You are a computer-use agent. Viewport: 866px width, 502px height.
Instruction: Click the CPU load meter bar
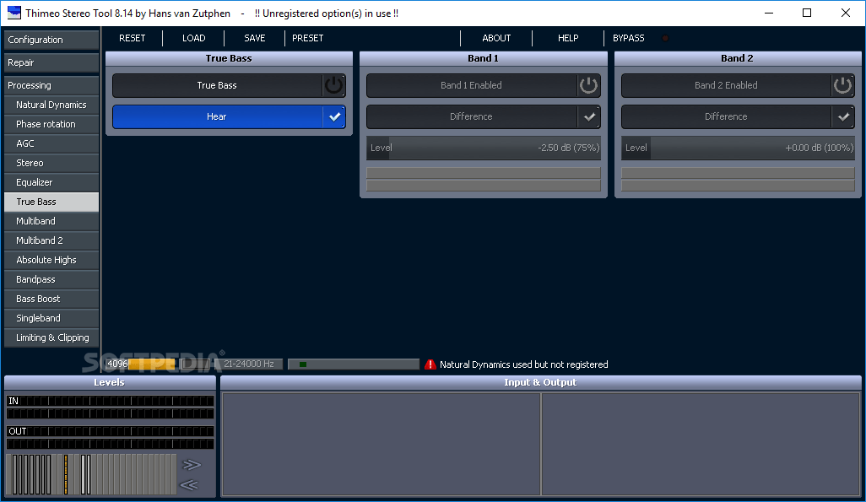pyautogui.click(x=354, y=364)
